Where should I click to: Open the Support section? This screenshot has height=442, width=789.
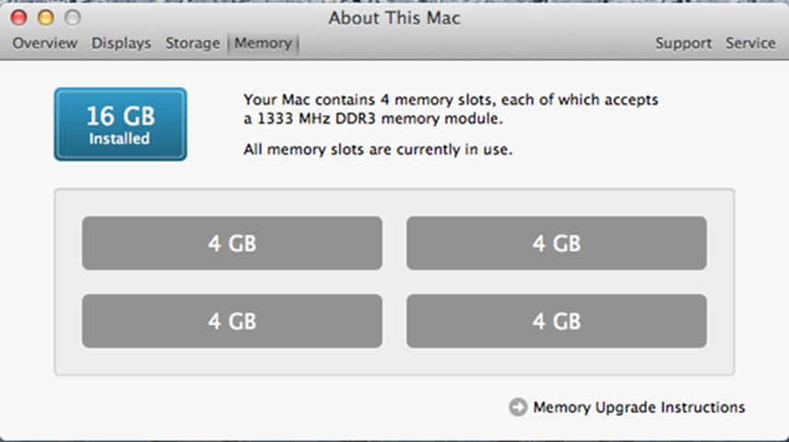pos(683,43)
